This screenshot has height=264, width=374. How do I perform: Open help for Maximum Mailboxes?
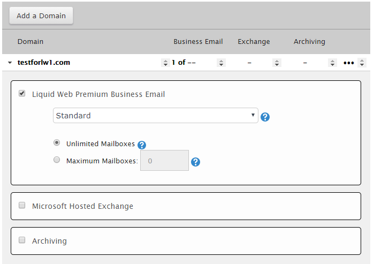click(195, 162)
